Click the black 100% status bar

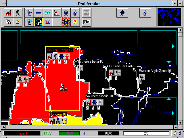108,133
